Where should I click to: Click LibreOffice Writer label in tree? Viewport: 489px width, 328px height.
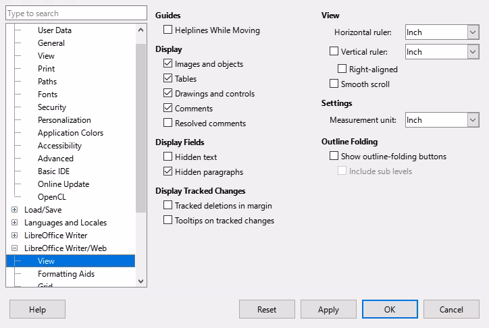(x=56, y=235)
